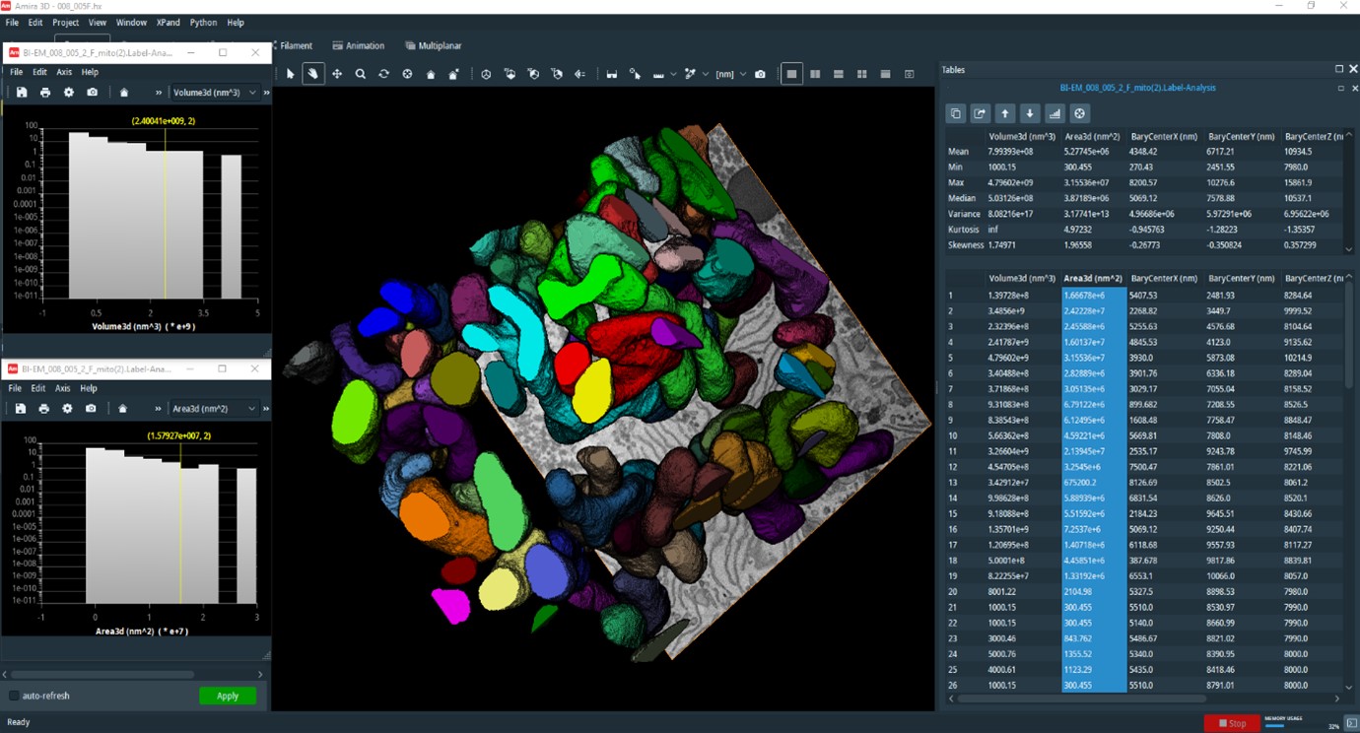Screen dimensions: 1360x733
Task: Click the locate-in-viewer target icon in Tables
Action: [x=1080, y=113]
